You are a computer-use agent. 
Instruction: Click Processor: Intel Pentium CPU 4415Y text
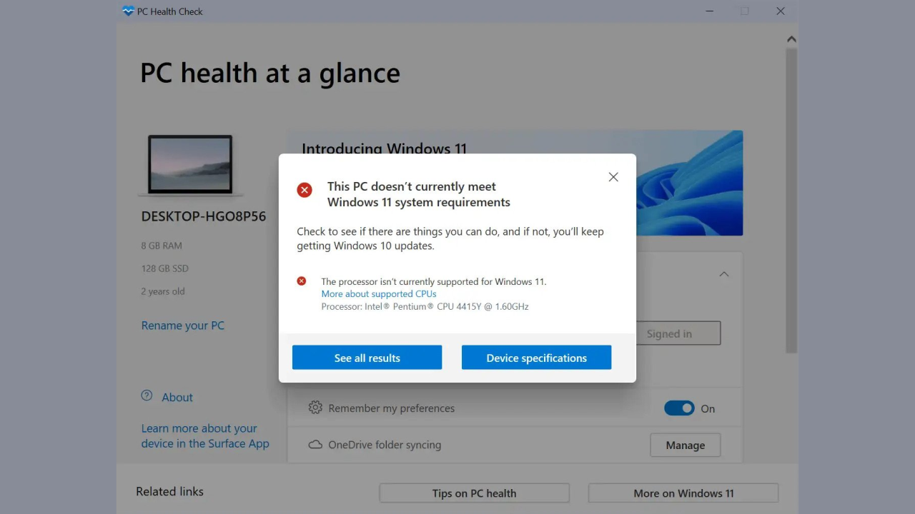pyautogui.click(x=425, y=306)
